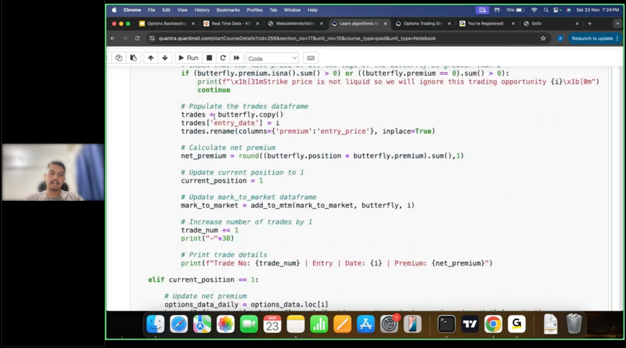
Task: Open a new Chrome tab with plus button
Action: pos(590,23)
